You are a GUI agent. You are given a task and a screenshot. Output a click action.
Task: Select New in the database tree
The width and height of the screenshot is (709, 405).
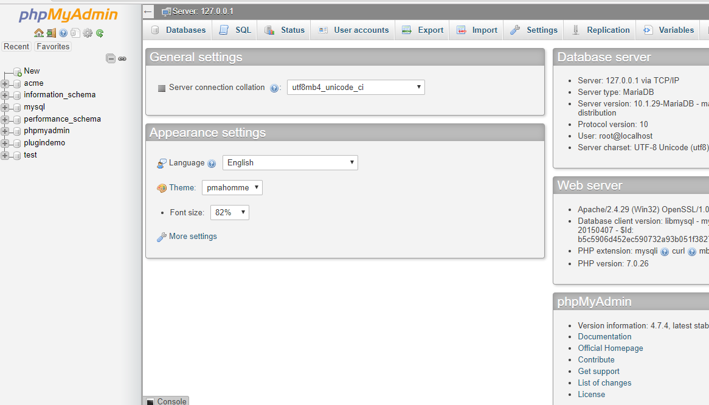pos(32,71)
